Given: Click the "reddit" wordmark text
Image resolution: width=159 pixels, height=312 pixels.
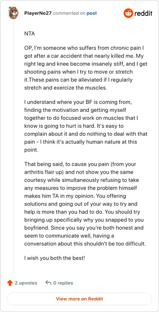Looking at the screenshot, I should point(143,14).
